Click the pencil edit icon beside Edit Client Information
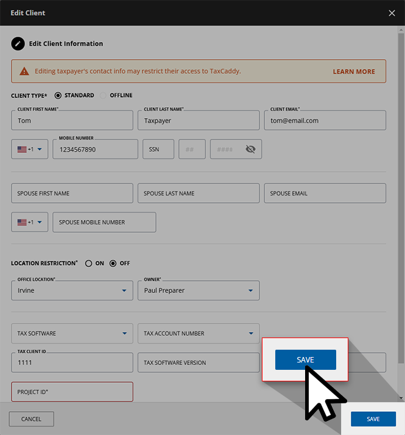This screenshot has height=435, width=405. point(18,43)
